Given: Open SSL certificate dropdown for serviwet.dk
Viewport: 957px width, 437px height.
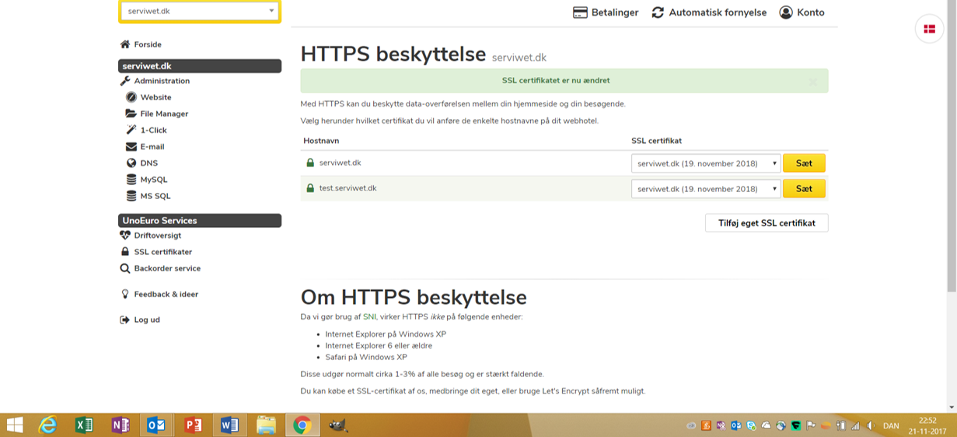Looking at the screenshot, I should [705, 163].
